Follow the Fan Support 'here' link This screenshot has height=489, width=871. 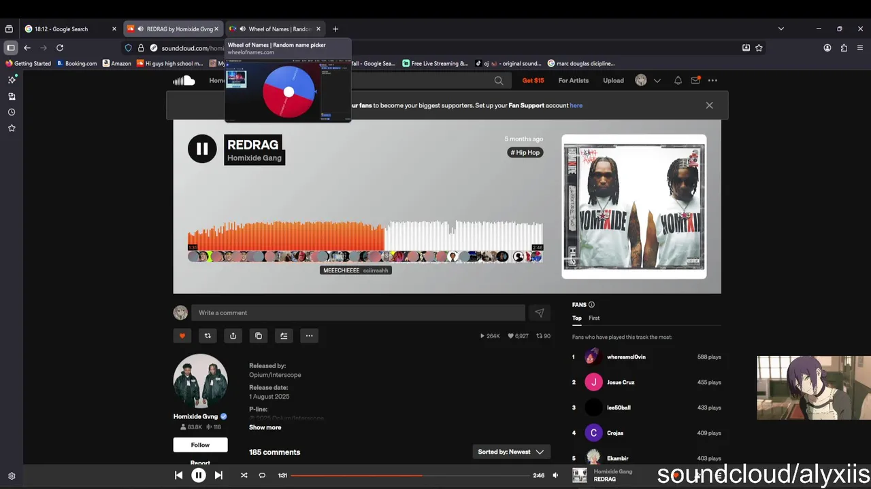click(576, 105)
